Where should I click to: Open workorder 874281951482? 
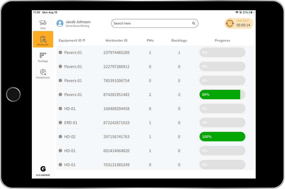tap(116, 95)
